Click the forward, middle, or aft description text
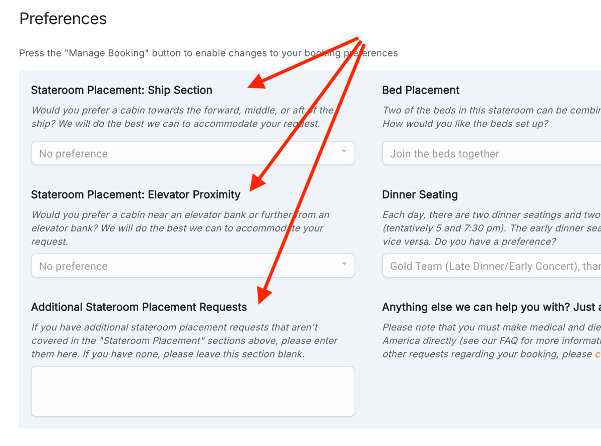This screenshot has width=601, height=446. 182,117
